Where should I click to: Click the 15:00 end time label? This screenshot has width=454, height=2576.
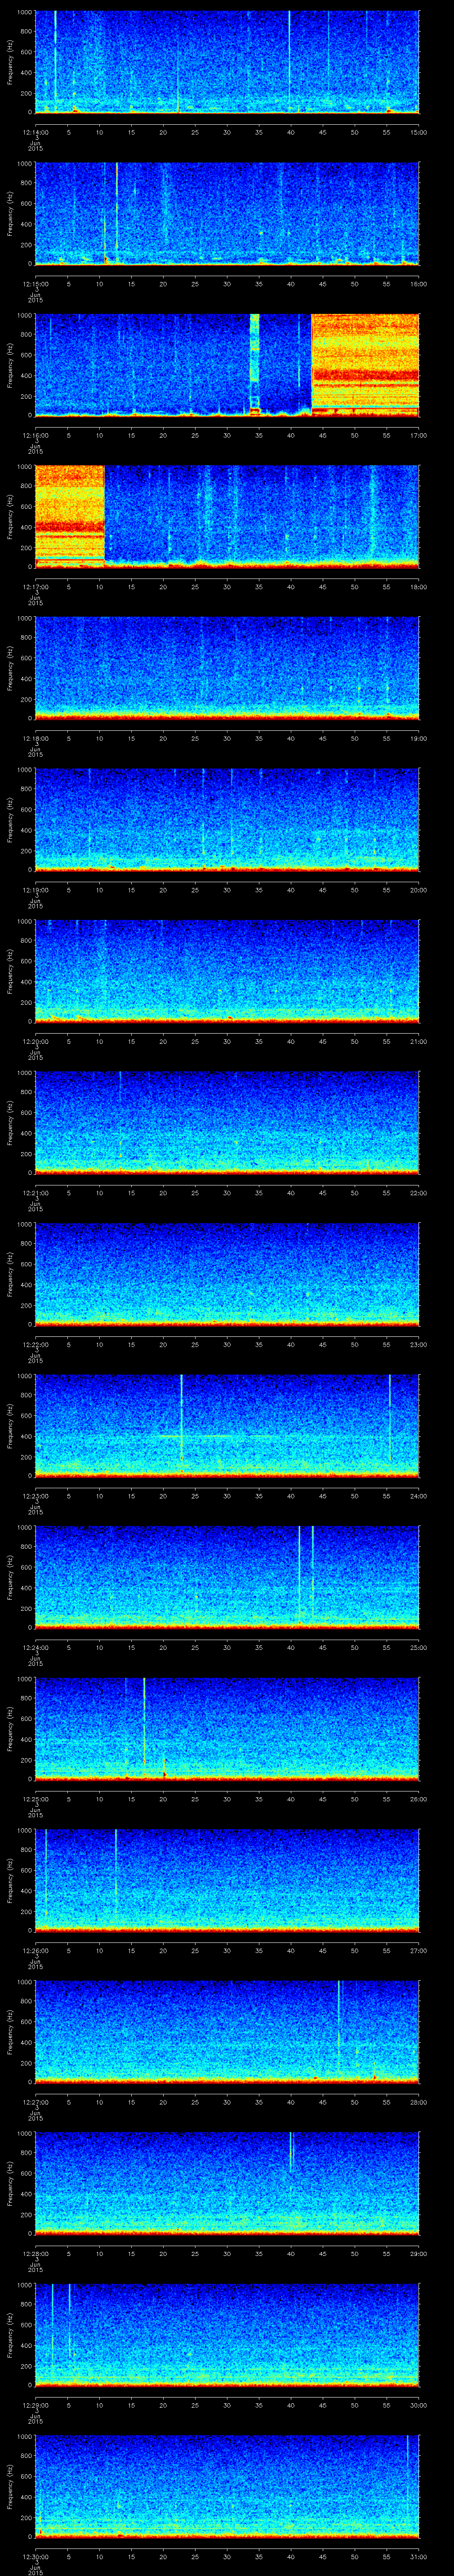coord(418,132)
